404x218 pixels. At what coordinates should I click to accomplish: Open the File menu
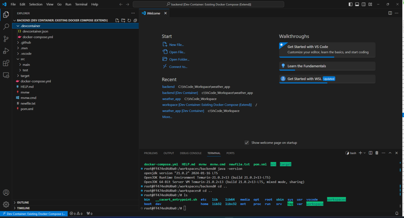point(13,4)
